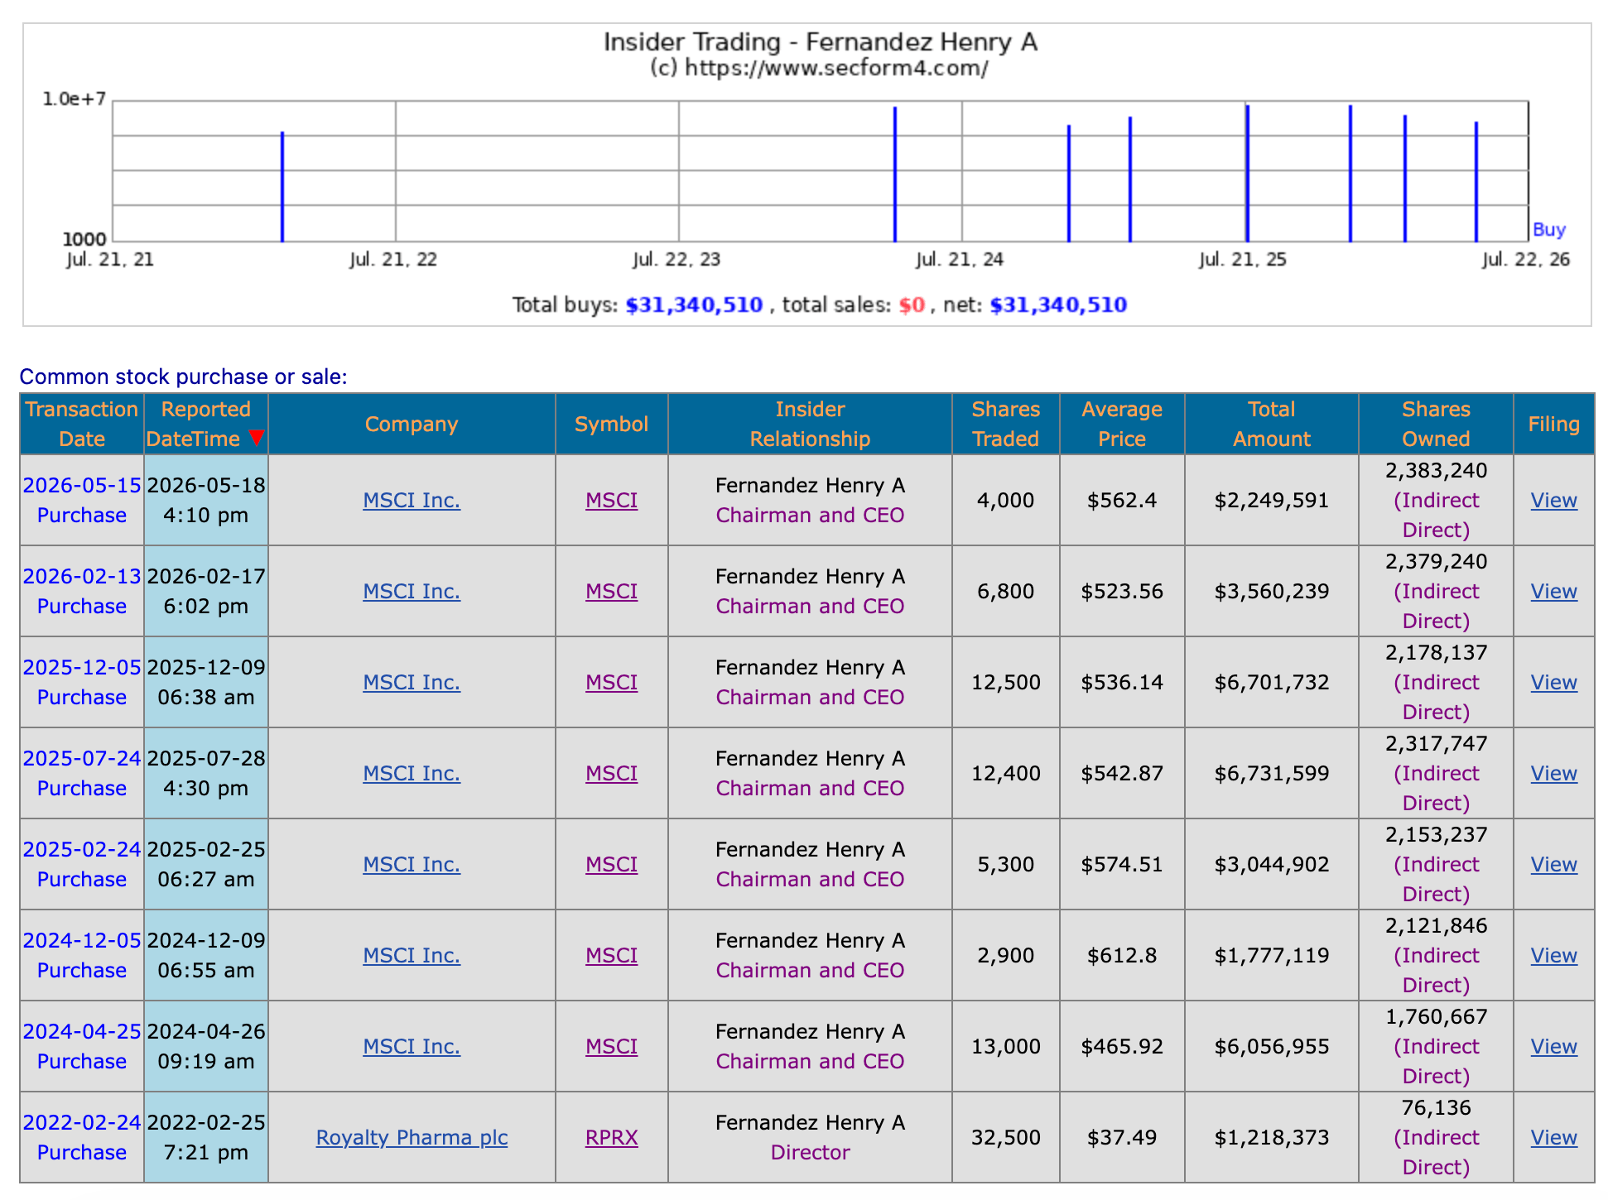Image resolution: width=1608 pixels, height=1200 pixels.
Task: Select the total amount $3,560,239
Action: click(x=1272, y=591)
